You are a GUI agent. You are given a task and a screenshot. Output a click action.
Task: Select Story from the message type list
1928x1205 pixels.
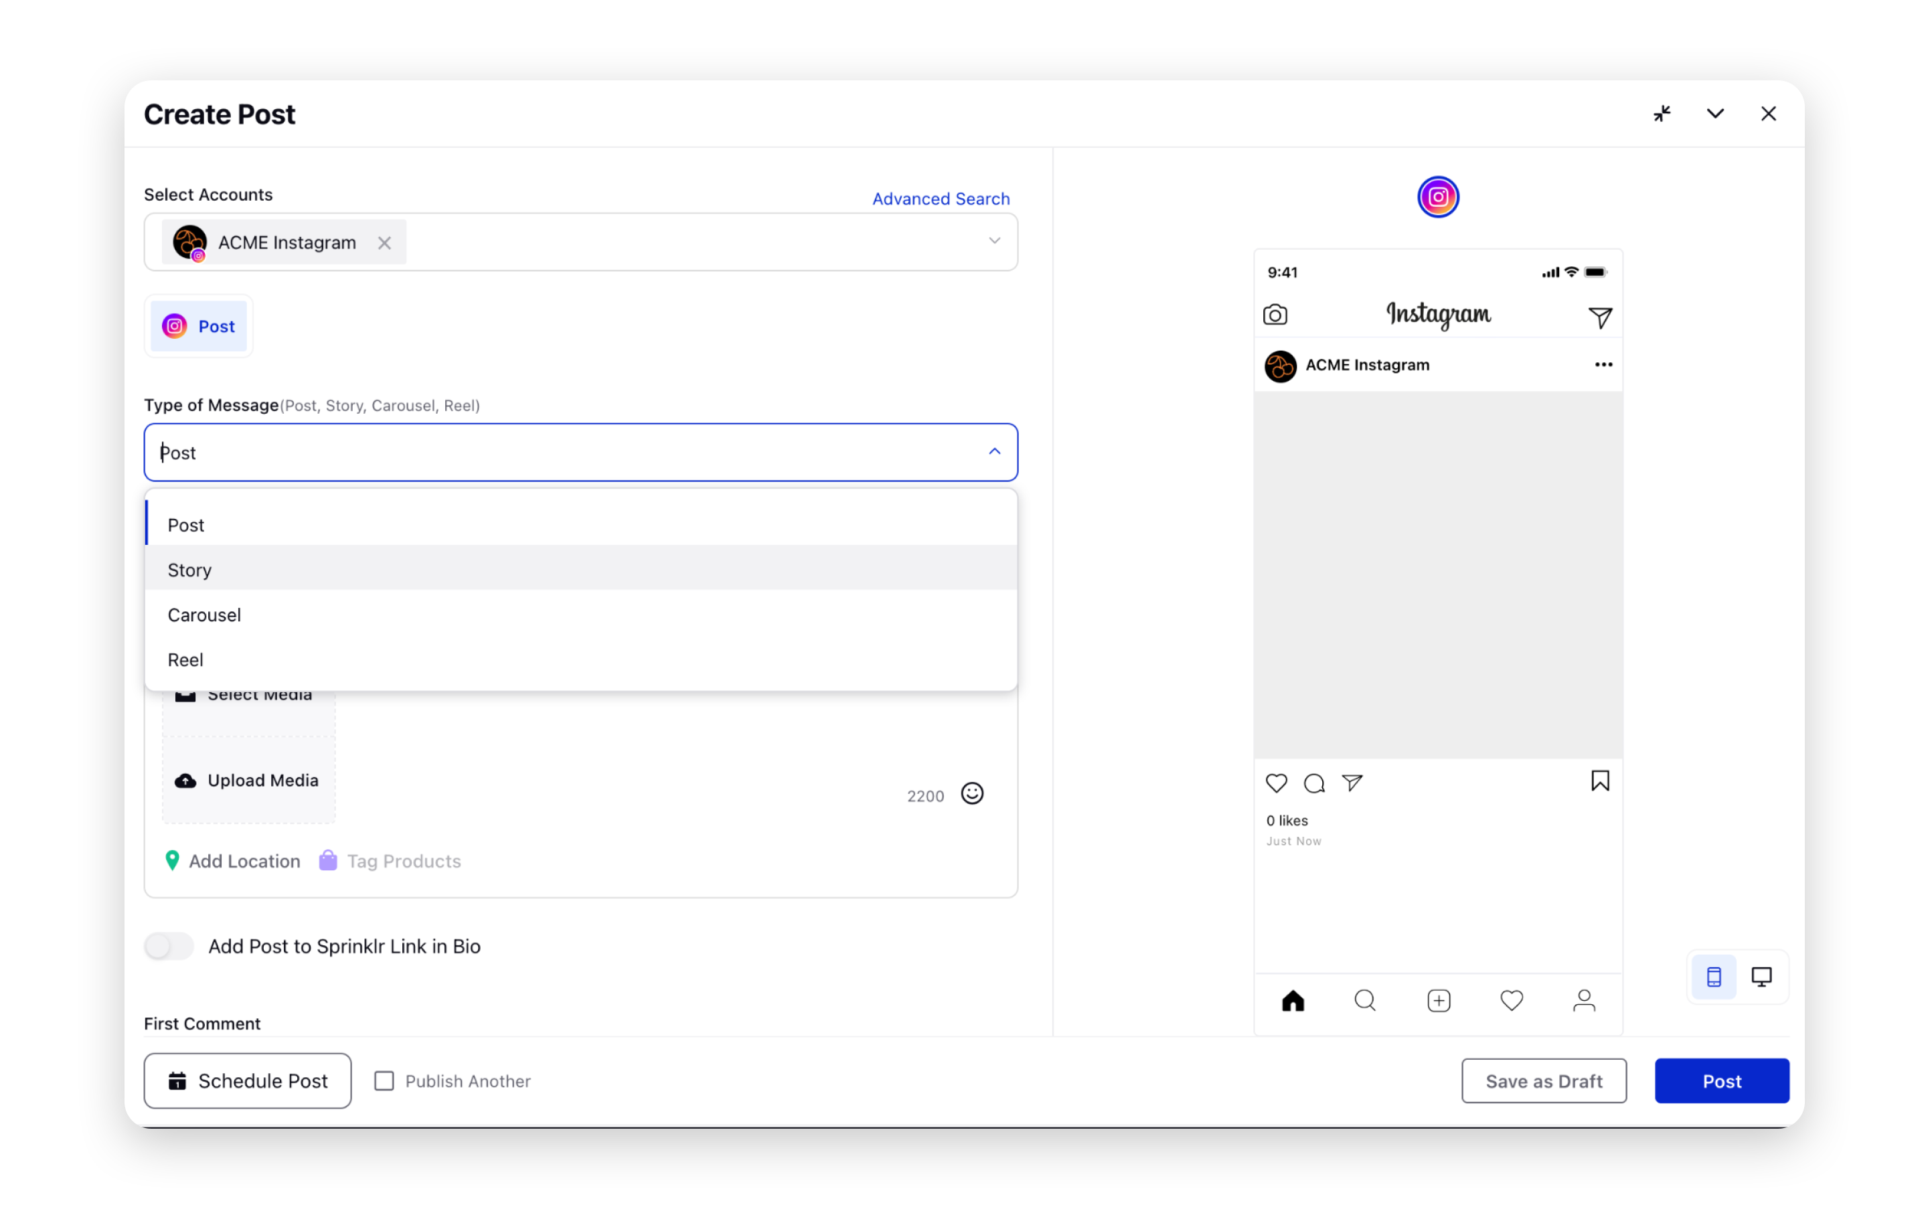point(189,569)
